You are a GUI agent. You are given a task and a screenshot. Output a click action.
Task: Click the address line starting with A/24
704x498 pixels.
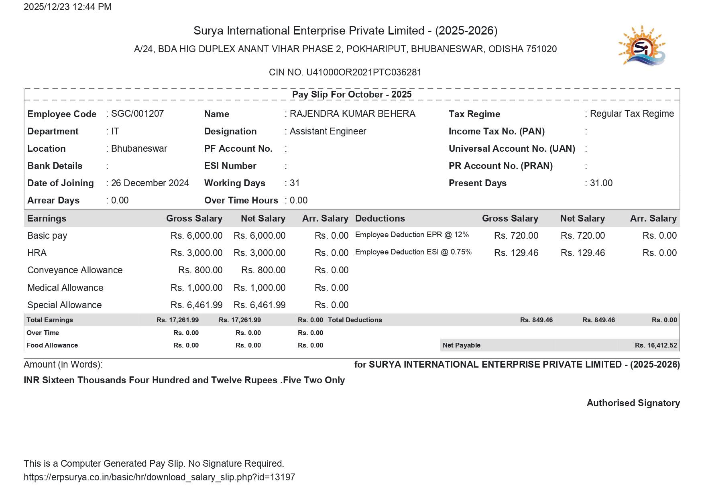[x=345, y=49]
